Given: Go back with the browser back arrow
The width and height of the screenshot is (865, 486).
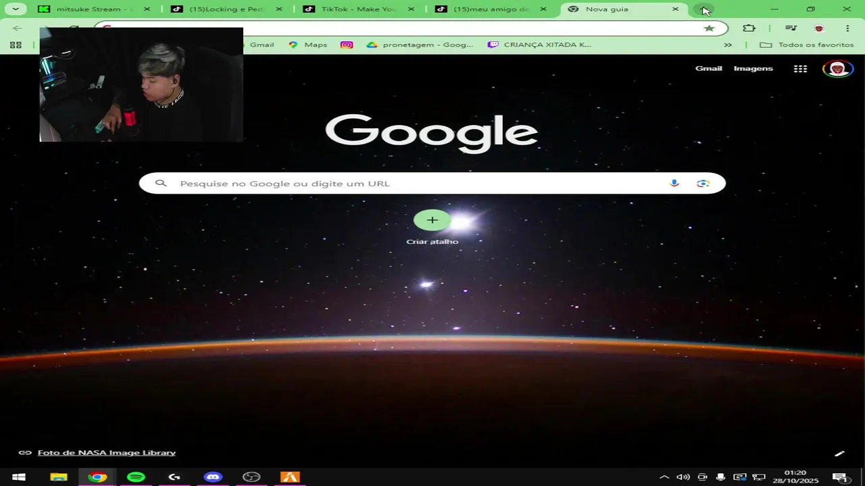Looking at the screenshot, I should 18,28.
